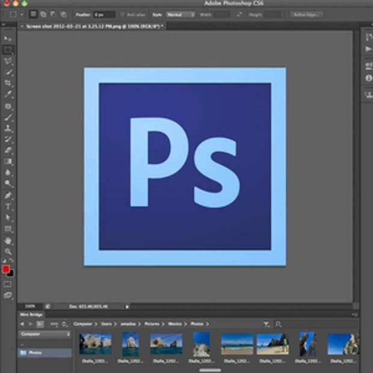Select the Spot Healing Brush tool
The image size is (373, 373).
[x=8, y=106]
